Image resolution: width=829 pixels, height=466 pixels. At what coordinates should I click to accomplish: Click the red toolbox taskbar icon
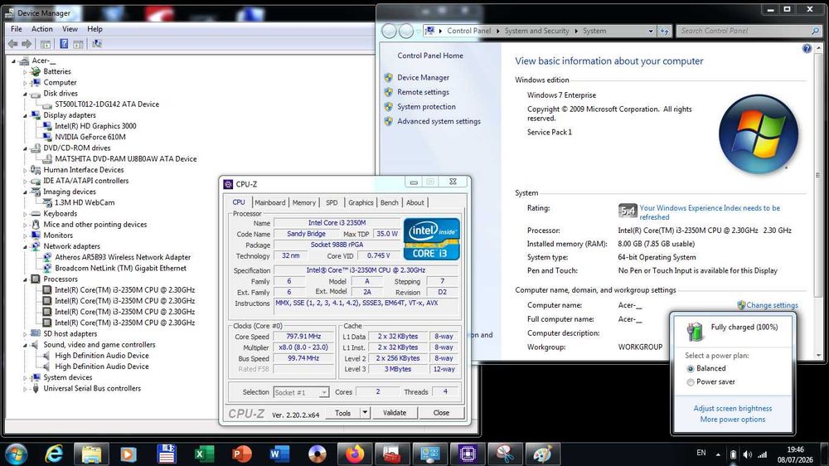pos(392,454)
